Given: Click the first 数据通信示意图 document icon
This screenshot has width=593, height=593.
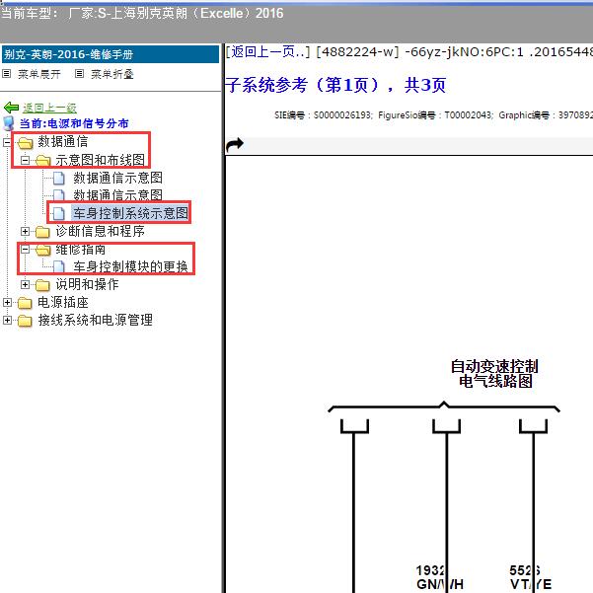Looking at the screenshot, I should [x=59, y=179].
